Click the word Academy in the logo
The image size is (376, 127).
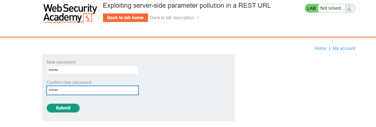(62, 18)
